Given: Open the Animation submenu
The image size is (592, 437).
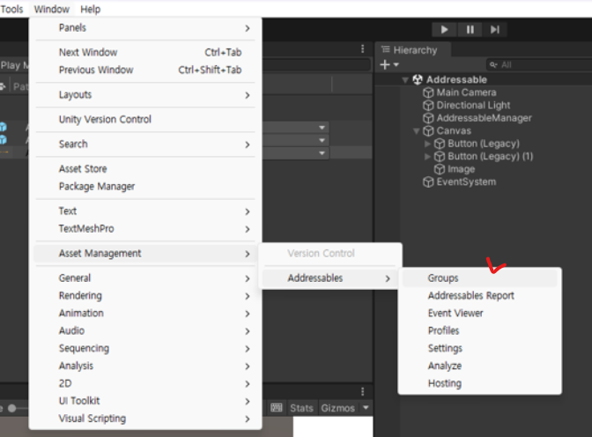Looking at the screenshot, I should (145, 314).
